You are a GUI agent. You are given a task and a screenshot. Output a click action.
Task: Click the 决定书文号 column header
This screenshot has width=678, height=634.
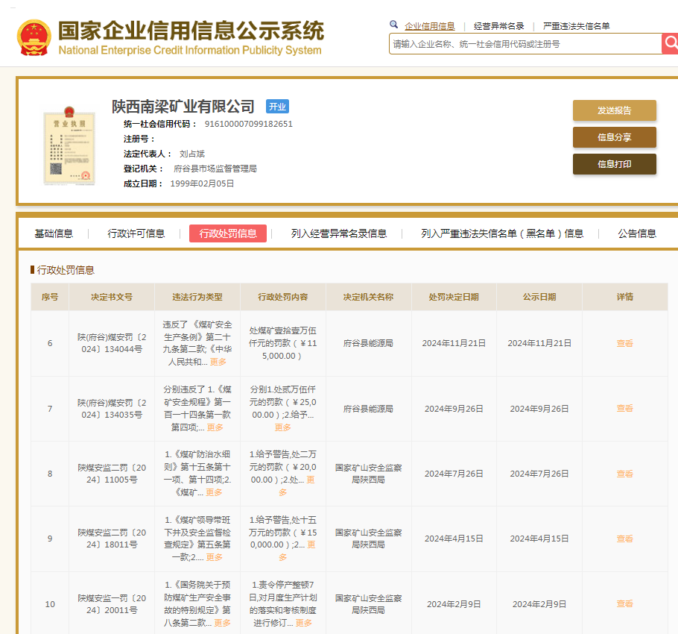(112, 297)
